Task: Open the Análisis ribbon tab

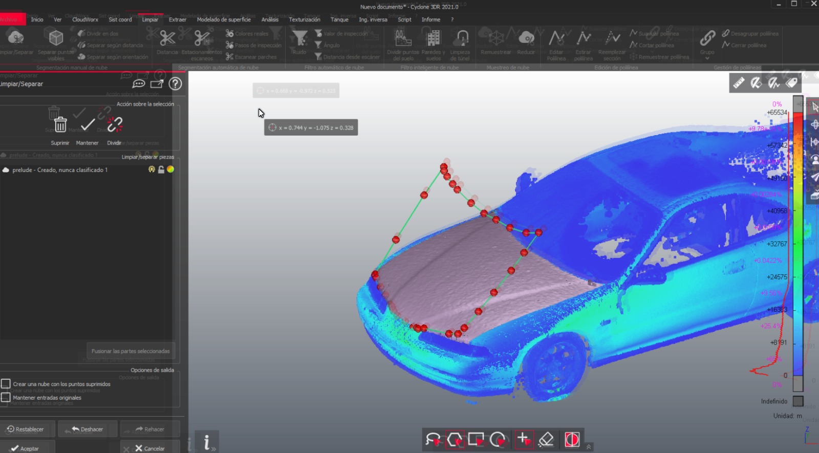Action: [x=270, y=19]
